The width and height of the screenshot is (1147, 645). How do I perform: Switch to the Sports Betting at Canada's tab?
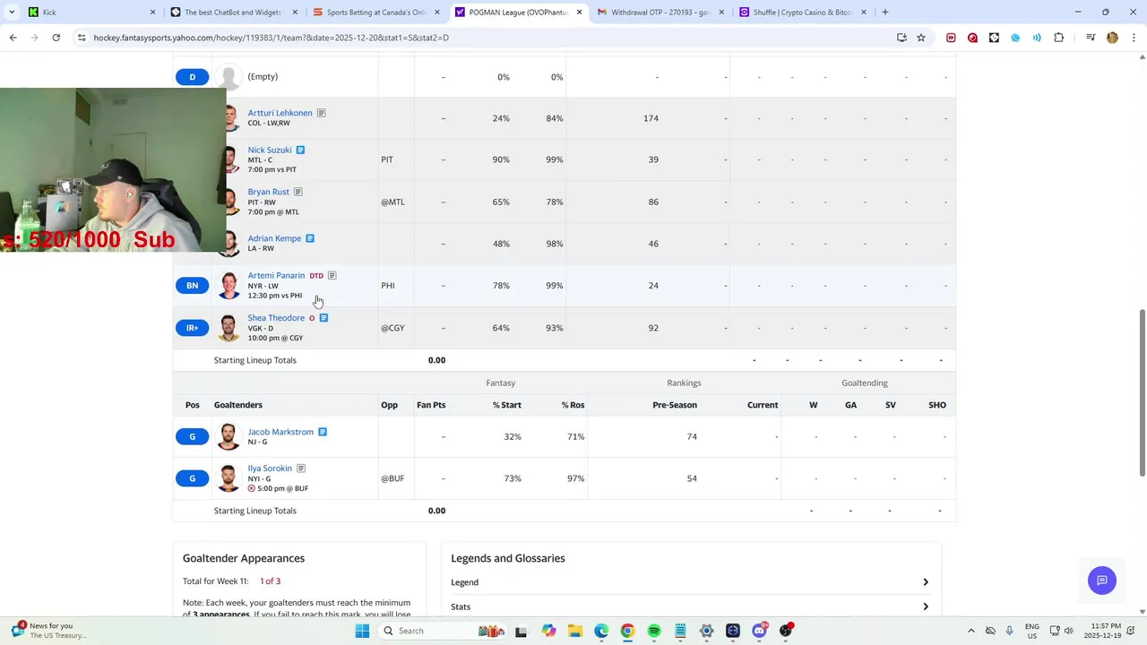coord(377,13)
